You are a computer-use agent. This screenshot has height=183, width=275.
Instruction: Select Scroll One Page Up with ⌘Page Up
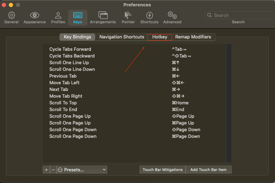(135, 123)
